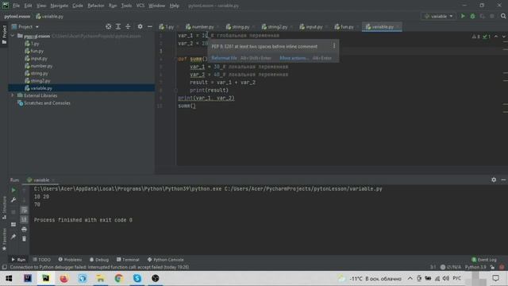Open variable.py path link in console
Image resolution: width=508 pixels, height=286 pixels.
303,189
